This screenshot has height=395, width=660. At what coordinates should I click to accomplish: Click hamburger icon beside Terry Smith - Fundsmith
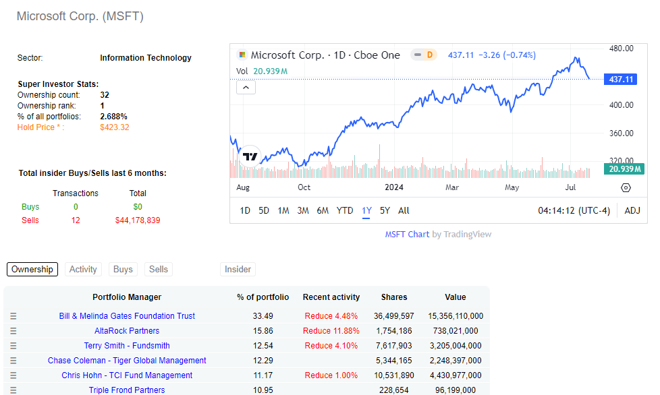[13, 346]
